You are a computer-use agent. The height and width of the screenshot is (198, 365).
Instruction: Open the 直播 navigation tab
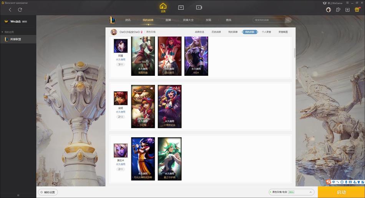168,20
